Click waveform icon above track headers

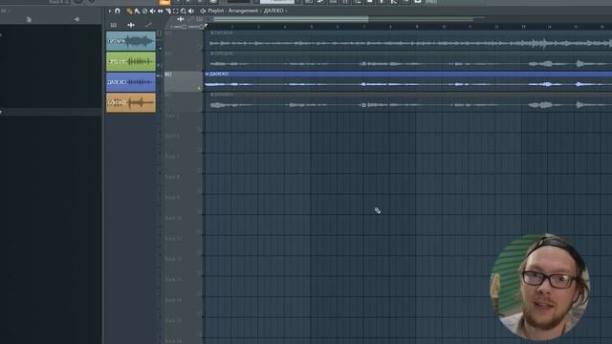(x=181, y=19)
